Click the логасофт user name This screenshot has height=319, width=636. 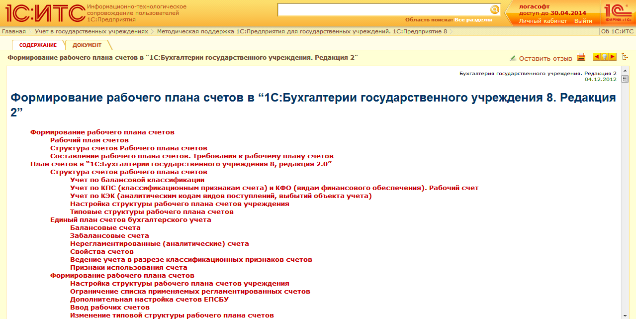point(534,6)
